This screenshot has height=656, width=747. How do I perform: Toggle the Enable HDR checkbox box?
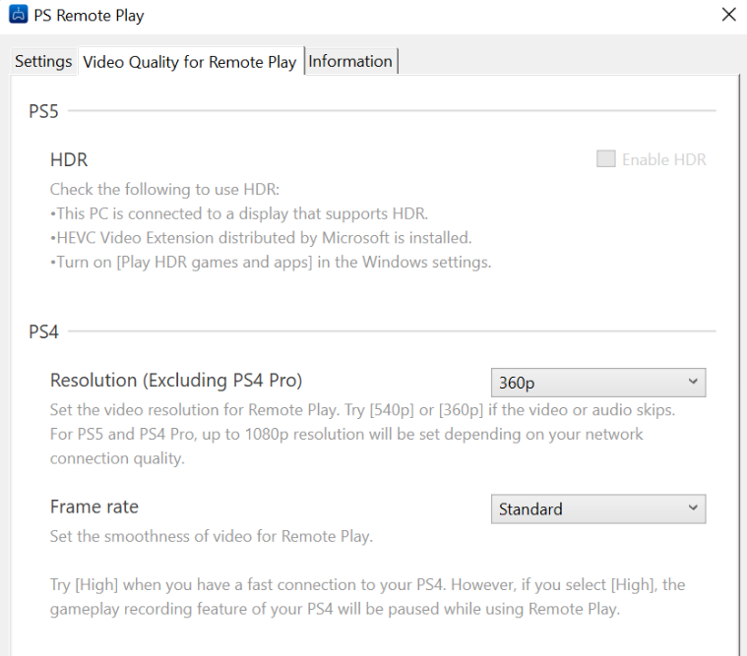pos(606,159)
